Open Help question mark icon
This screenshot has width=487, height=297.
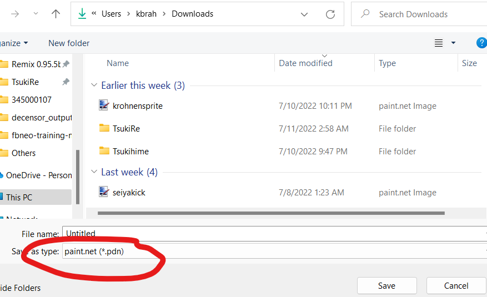(x=481, y=43)
